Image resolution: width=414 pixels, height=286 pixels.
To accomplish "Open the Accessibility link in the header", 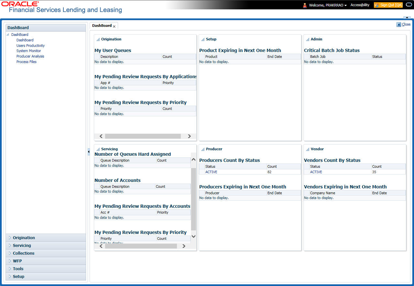I will [x=360, y=5].
